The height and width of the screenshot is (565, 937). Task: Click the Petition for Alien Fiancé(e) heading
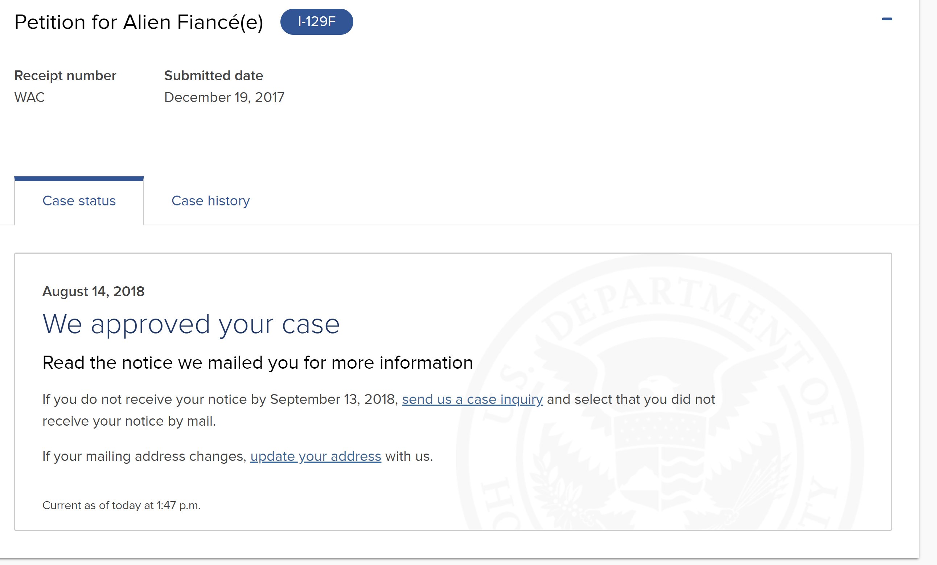pyautogui.click(x=139, y=22)
